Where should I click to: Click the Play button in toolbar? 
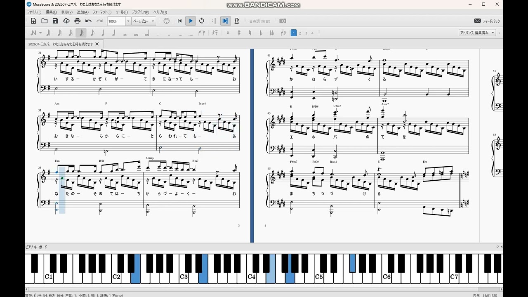191,21
